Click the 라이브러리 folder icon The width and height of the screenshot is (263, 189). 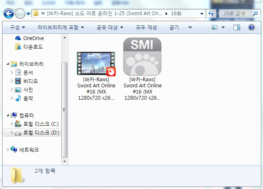tap(14, 64)
